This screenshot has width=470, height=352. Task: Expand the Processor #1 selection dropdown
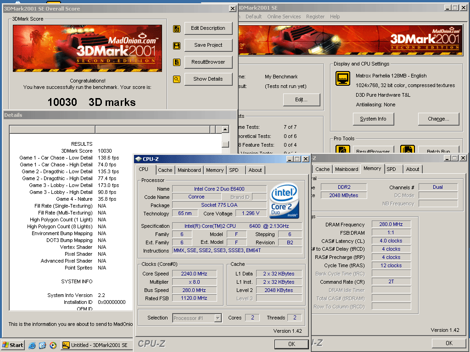[x=218, y=318]
